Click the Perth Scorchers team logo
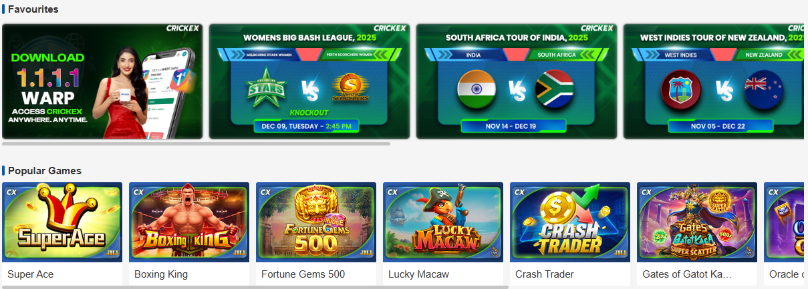The height and width of the screenshot is (289, 808). point(350,88)
